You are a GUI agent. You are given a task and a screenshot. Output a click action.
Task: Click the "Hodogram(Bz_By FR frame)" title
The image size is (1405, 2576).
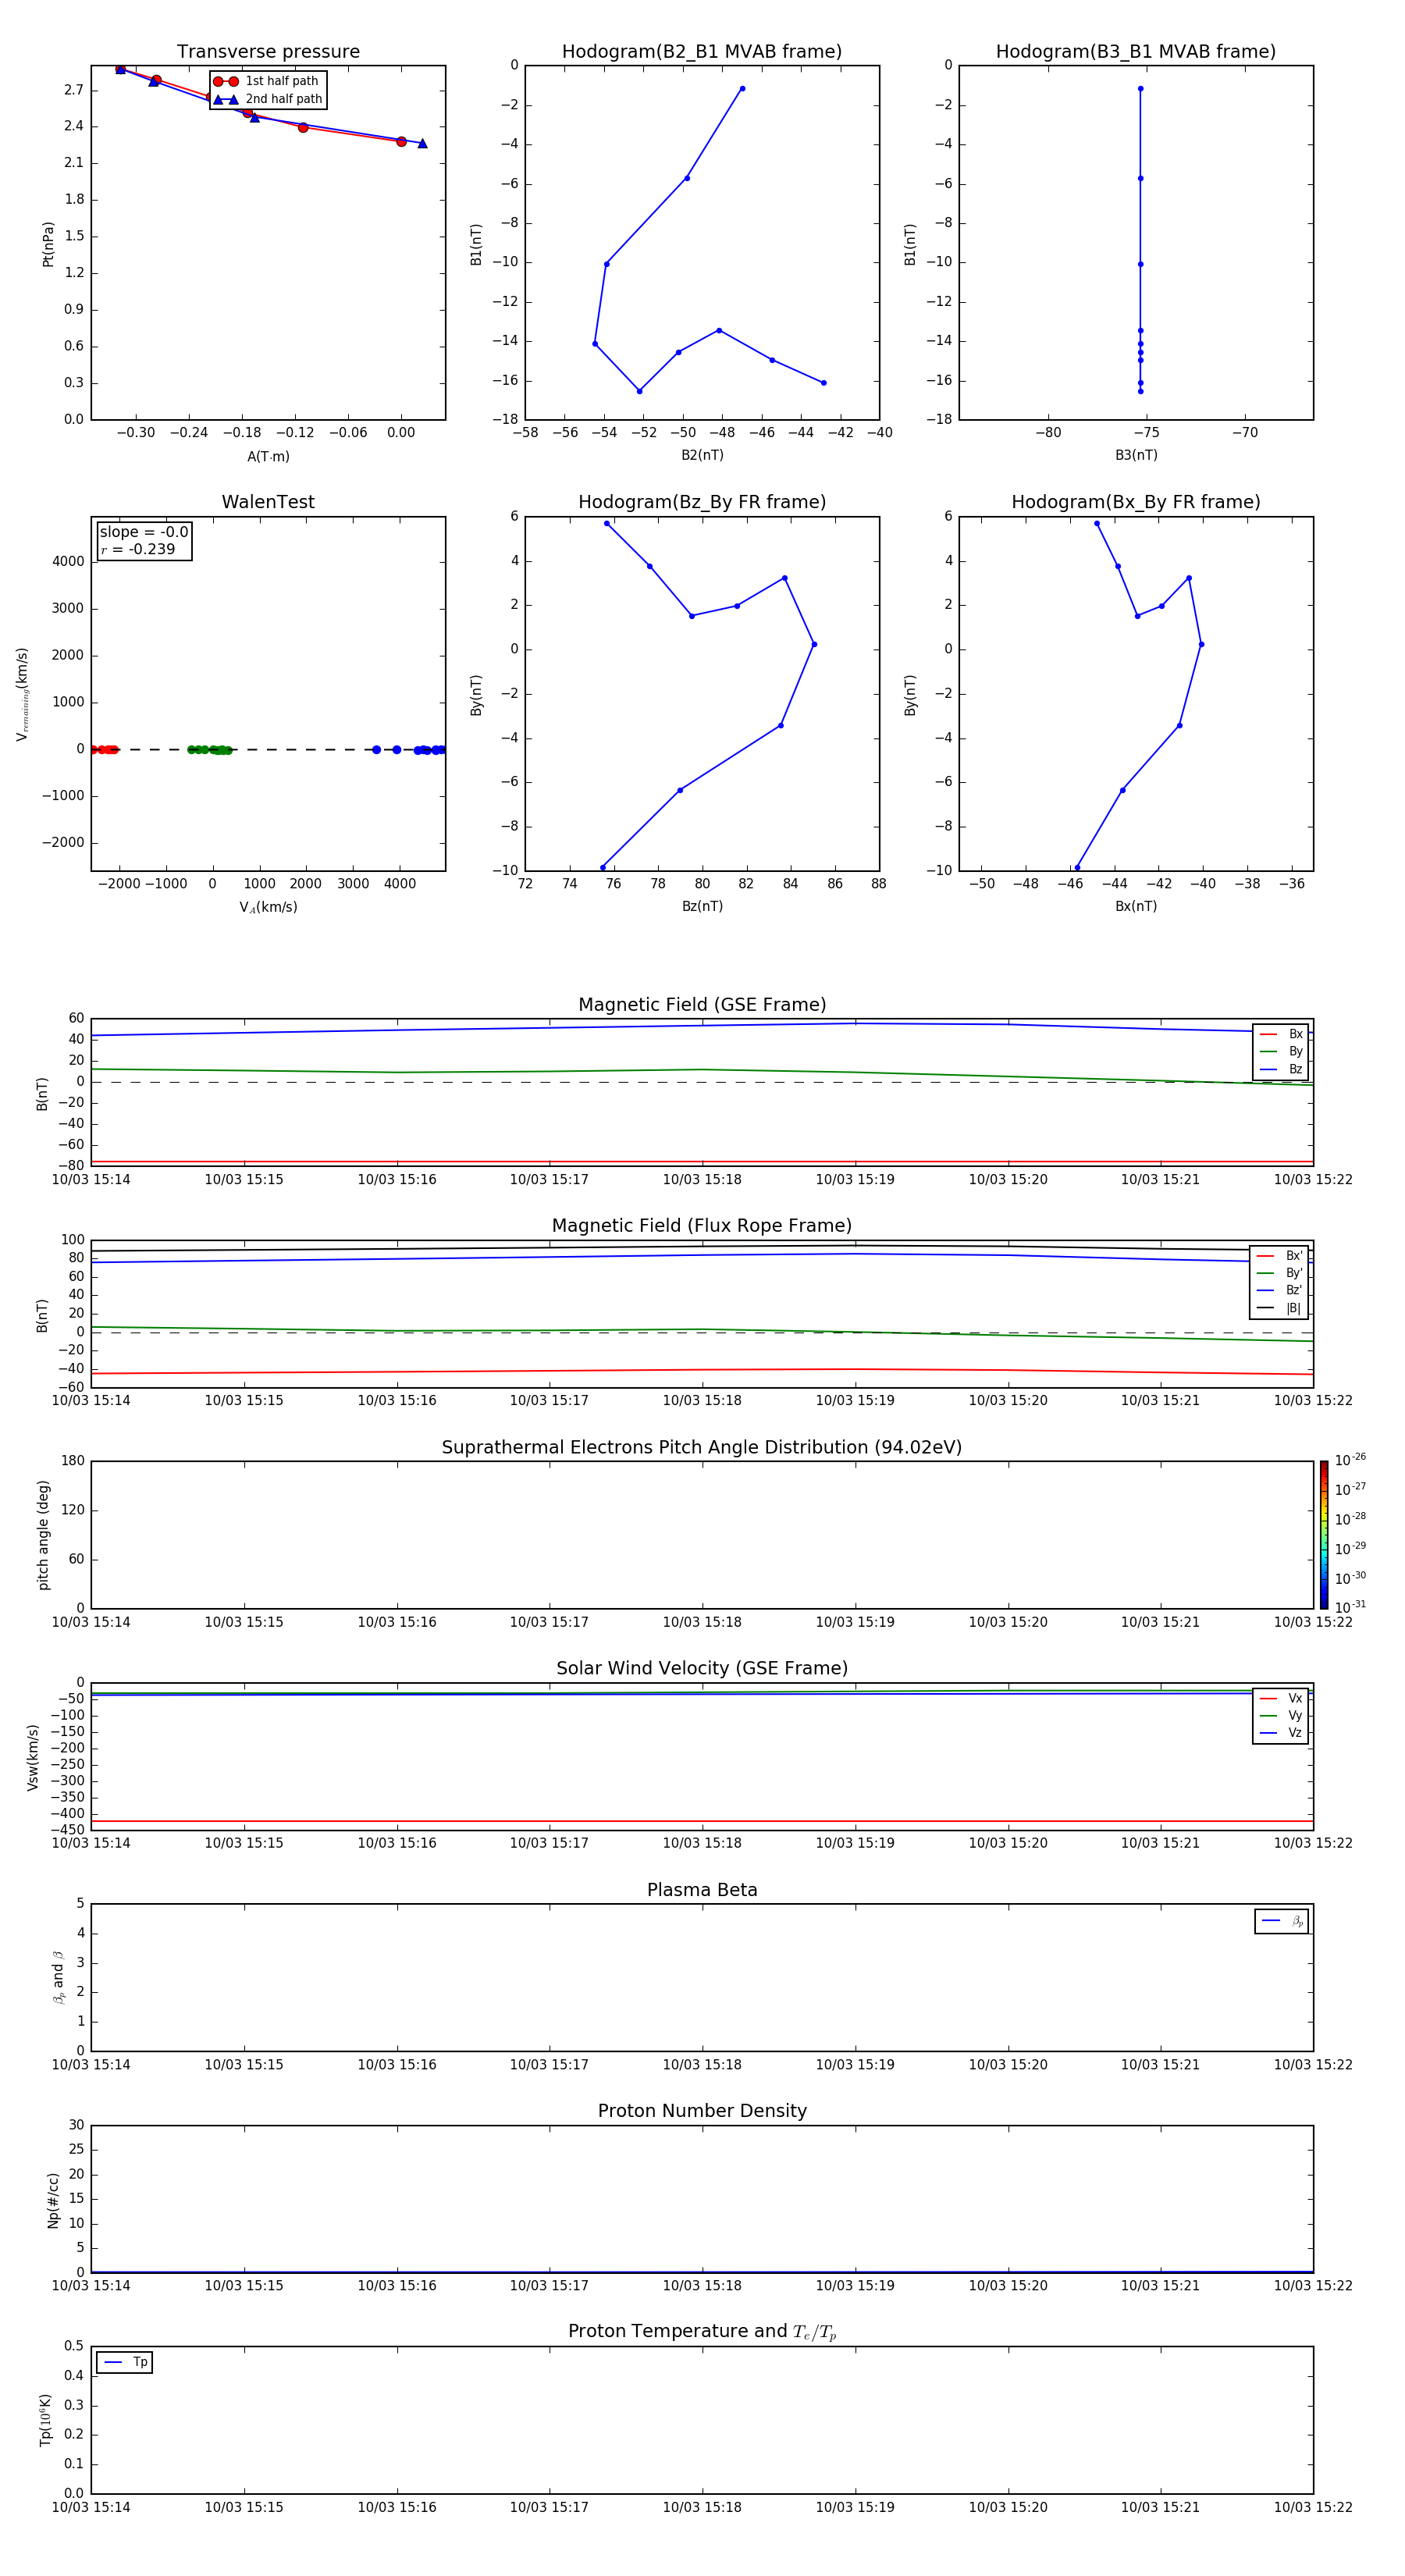click(702, 502)
